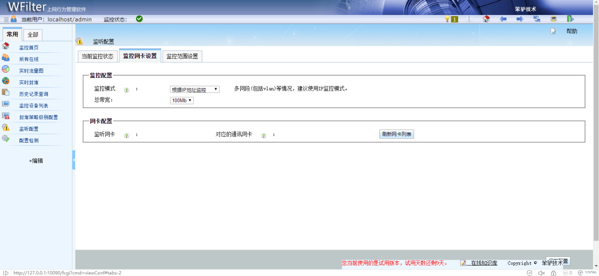The image size is (599, 276).
Task: Switch to the 监控范围设置 tab
Action: click(182, 56)
